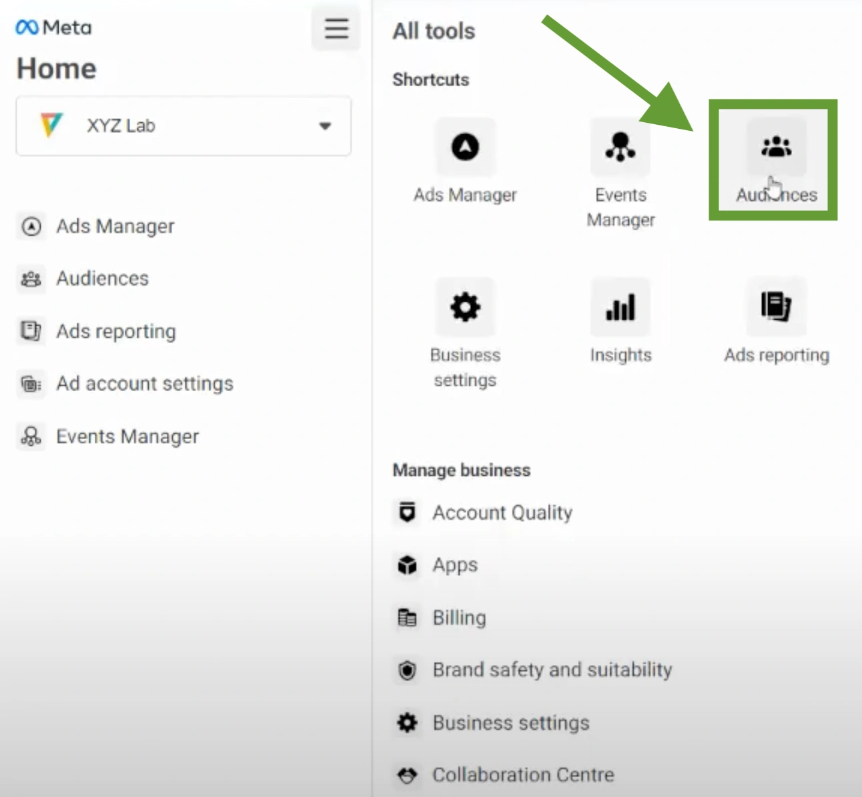
Task: Open Ads reporting in the left sidebar
Action: click(116, 331)
